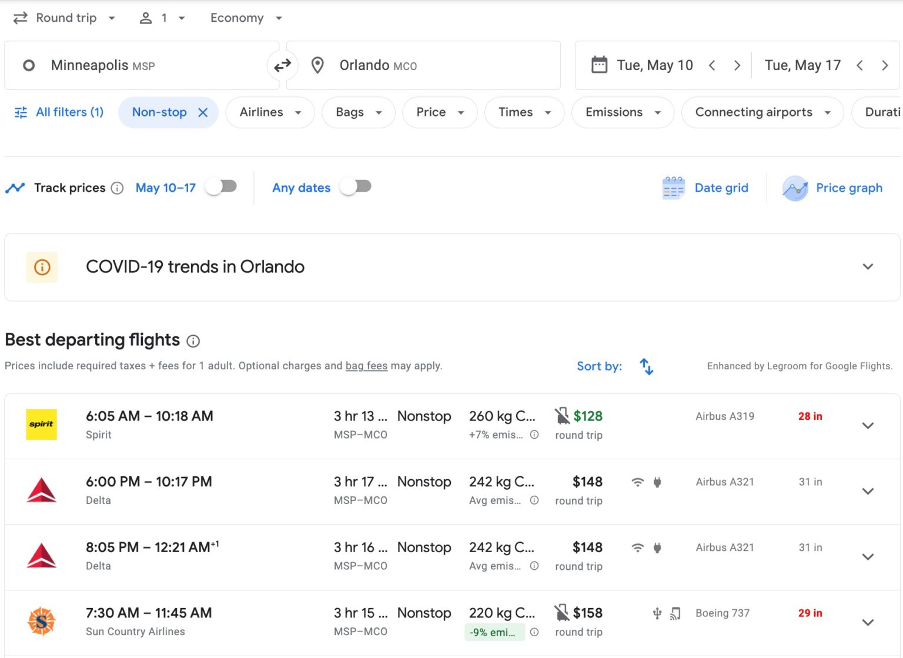Open the Date grid view
The image size is (903, 658).
pyautogui.click(x=705, y=188)
